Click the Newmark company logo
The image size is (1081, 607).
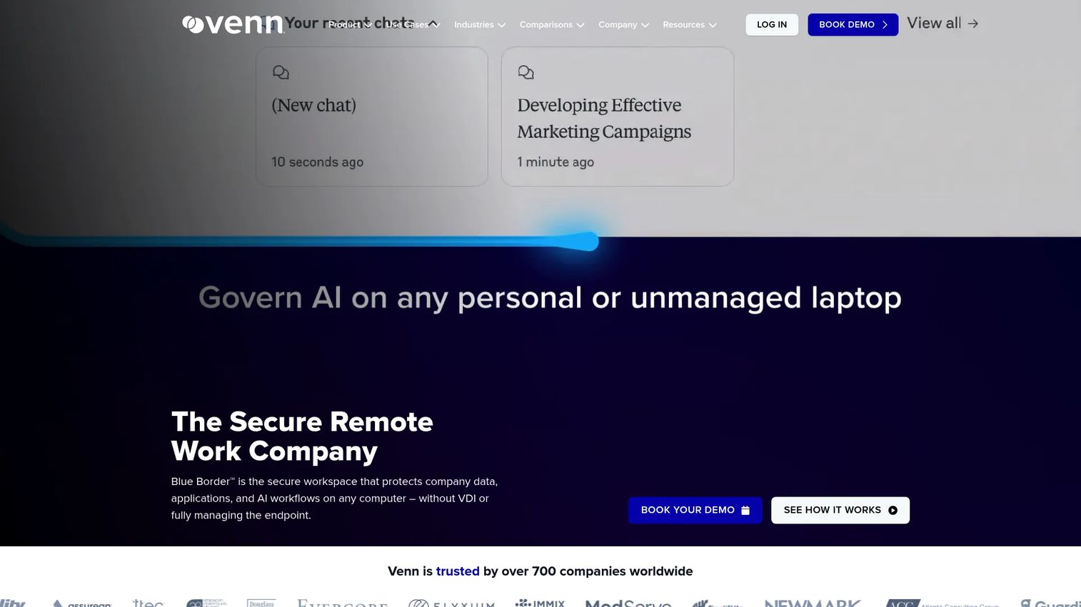pyautogui.click(x=813, y=603)
